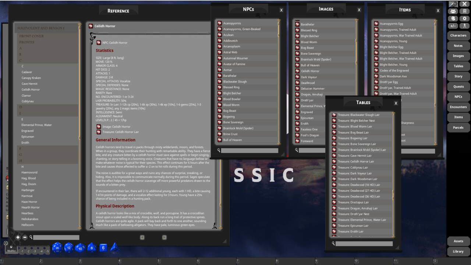Click the magnifier icon in the NPCs search bar
This screenshot has height=265, width=471.
pyautogui.click(x=219, y=150)
